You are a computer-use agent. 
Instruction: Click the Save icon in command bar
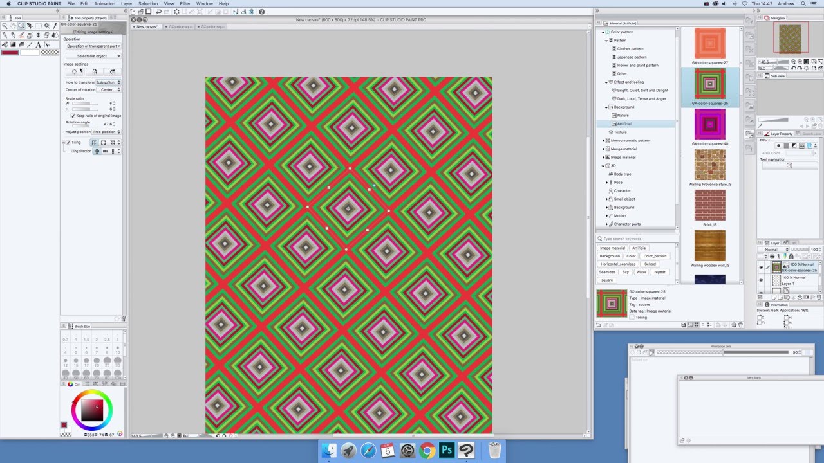[148, 12]
